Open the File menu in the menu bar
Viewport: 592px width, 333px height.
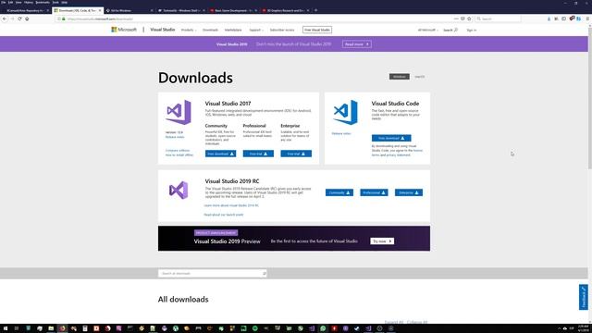(4, 2)
